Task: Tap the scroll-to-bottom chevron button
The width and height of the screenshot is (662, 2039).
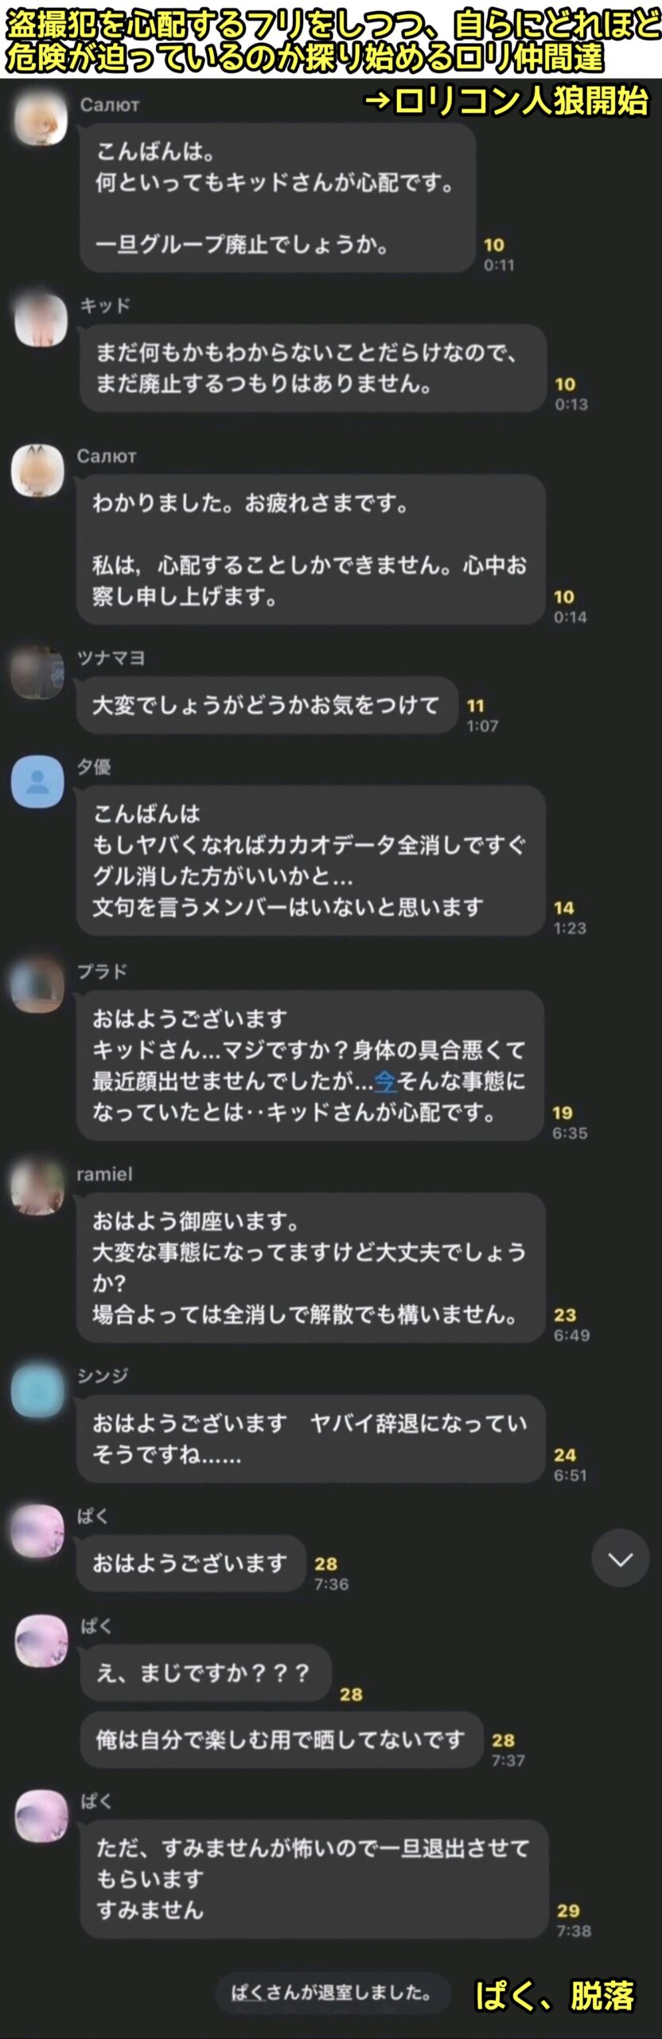Action: tap(621, 1559)
